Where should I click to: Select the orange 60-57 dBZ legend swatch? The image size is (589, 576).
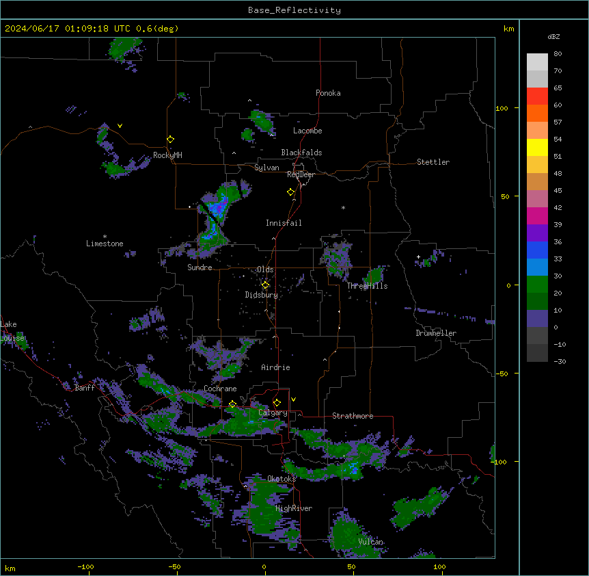coord(537,113)
